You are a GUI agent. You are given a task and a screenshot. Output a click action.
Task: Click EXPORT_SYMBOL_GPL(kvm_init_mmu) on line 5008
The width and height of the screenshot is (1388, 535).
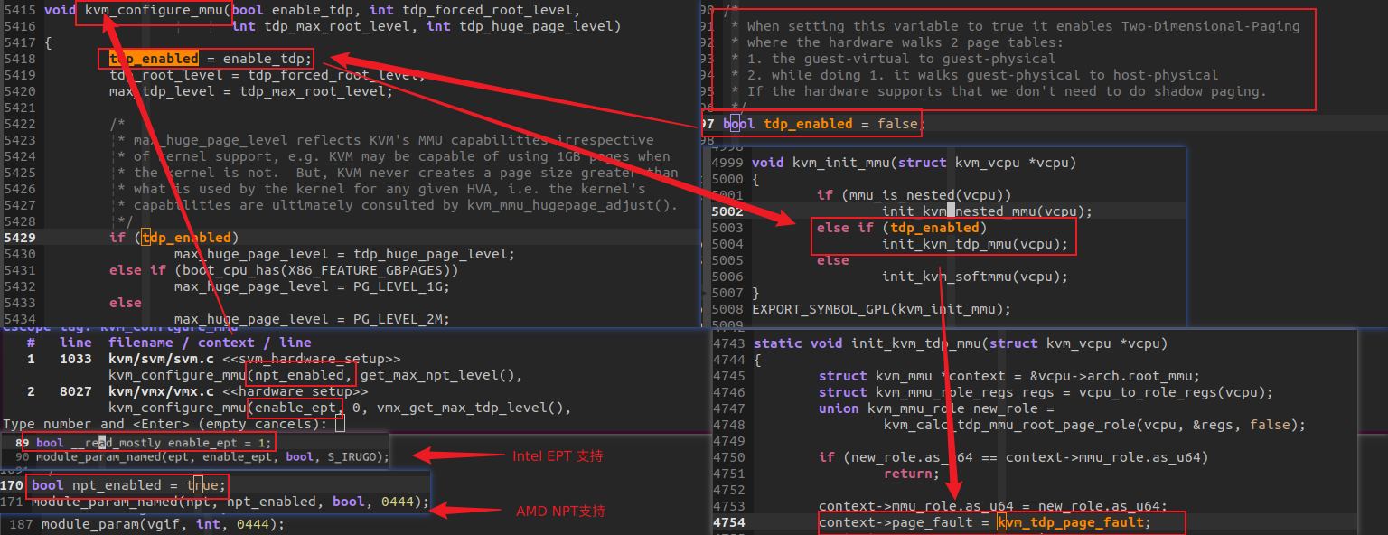coord(881,309)
